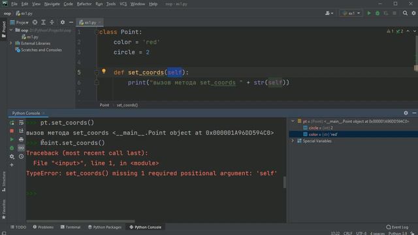Image resolution: width=418 pixels, height=235 pixels.
Task: Open the Navigate menu
Action: 52,4
